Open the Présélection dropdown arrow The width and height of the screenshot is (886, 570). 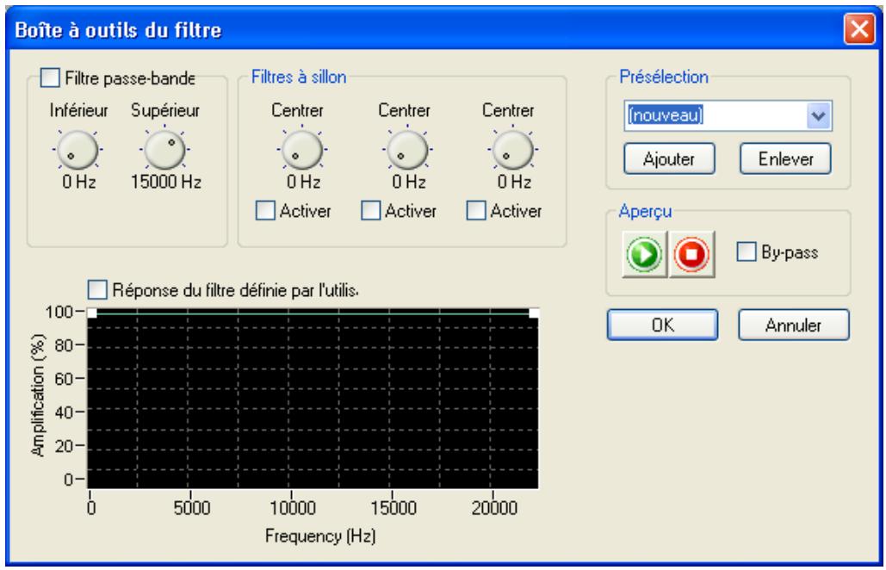(x=818, y=116)
